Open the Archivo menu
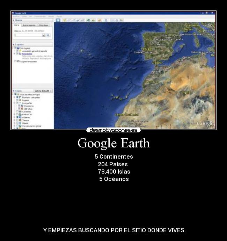 coord(16,16)
